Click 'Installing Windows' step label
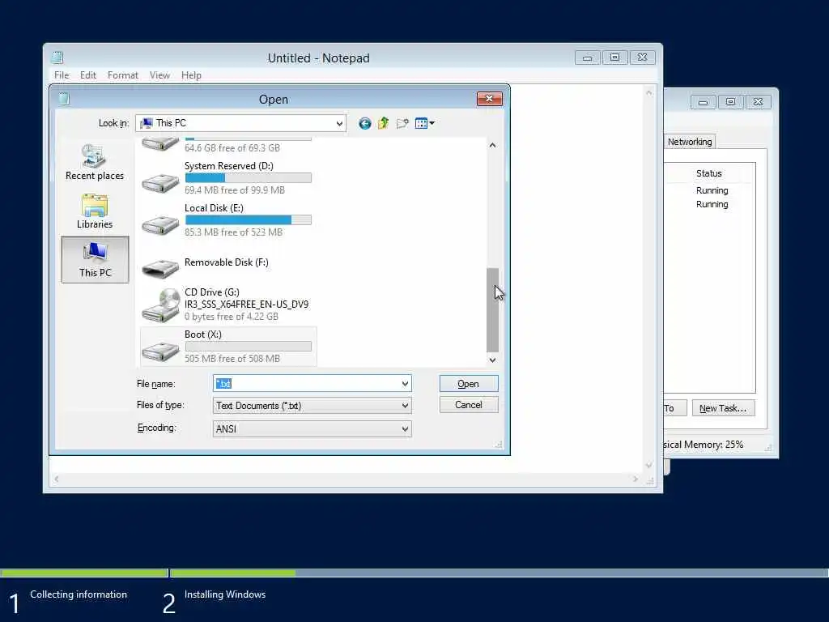 pyautogui.click(x=225, y=594)
